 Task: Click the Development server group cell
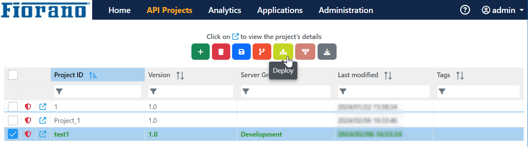(286, 134)
